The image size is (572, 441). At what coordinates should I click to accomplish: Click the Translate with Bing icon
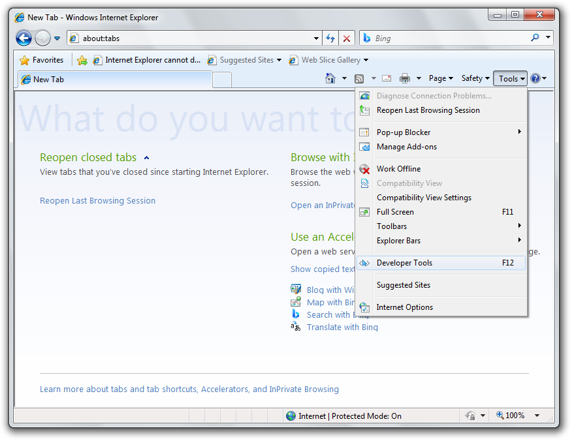[296, 327]
